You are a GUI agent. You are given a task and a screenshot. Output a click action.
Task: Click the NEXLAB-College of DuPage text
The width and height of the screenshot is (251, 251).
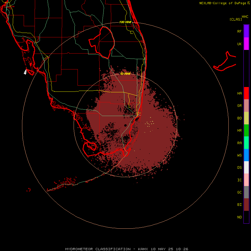(x=223, y=3)
